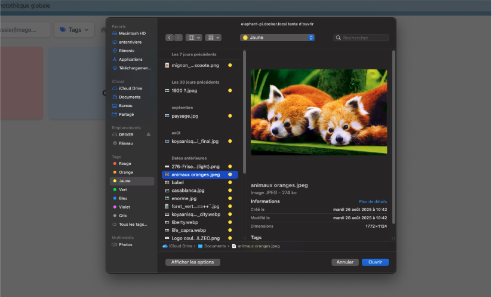Open the column view mode dropdown
Image resolution: width=492 pixels, height=297 pixels.
[x=194, y=38]
